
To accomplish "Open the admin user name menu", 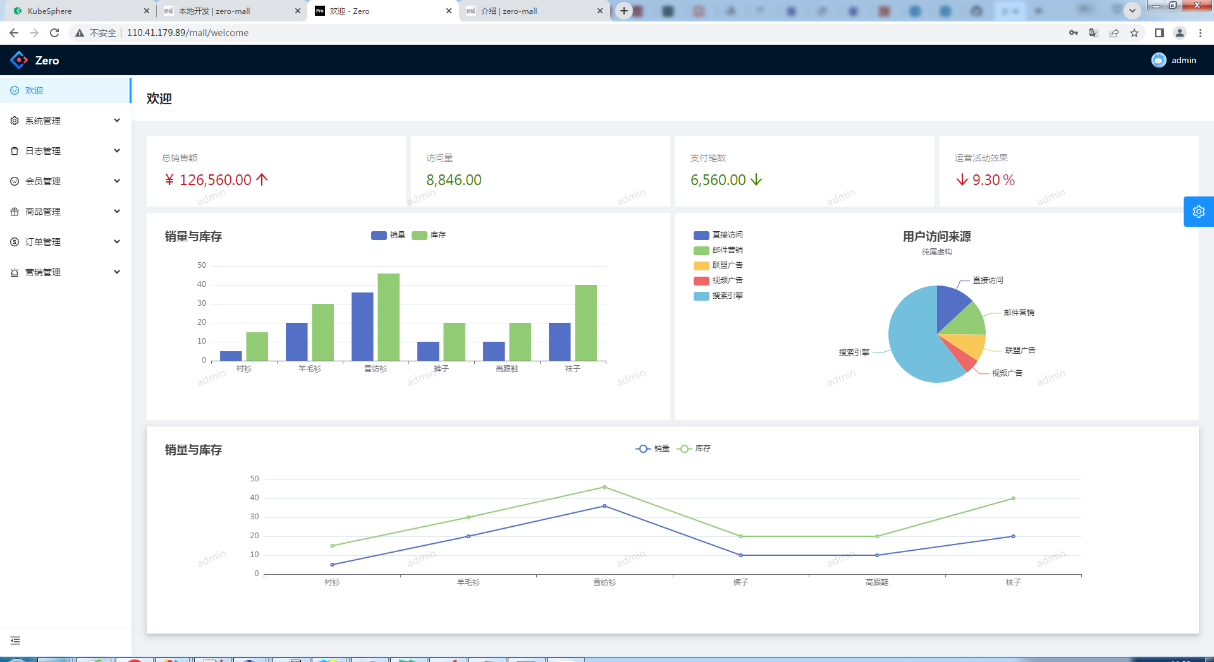I will [x=1184, y=60].
